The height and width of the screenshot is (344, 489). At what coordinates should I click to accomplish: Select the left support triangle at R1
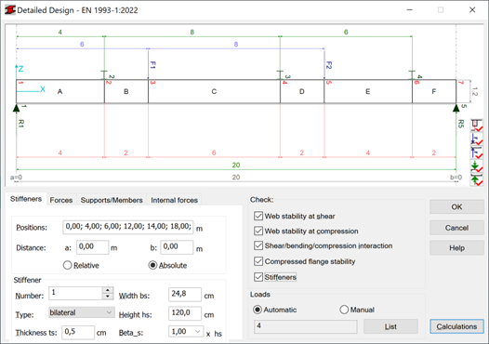[x=16, y=108]
